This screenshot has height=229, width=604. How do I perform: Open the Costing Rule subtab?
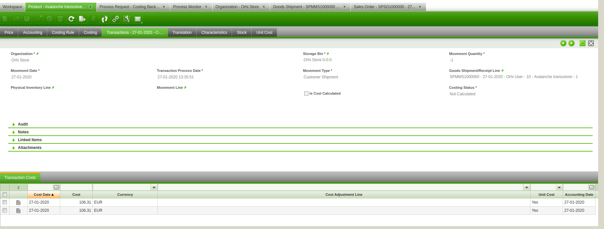(x=63, y=33)
